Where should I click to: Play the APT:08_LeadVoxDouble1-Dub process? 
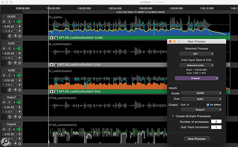click(51, 65)
